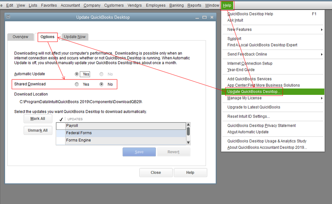The image size is (332, 204).
Task: Choose App Center: Find More Business Solutions
Action: (x=273, y=85)
